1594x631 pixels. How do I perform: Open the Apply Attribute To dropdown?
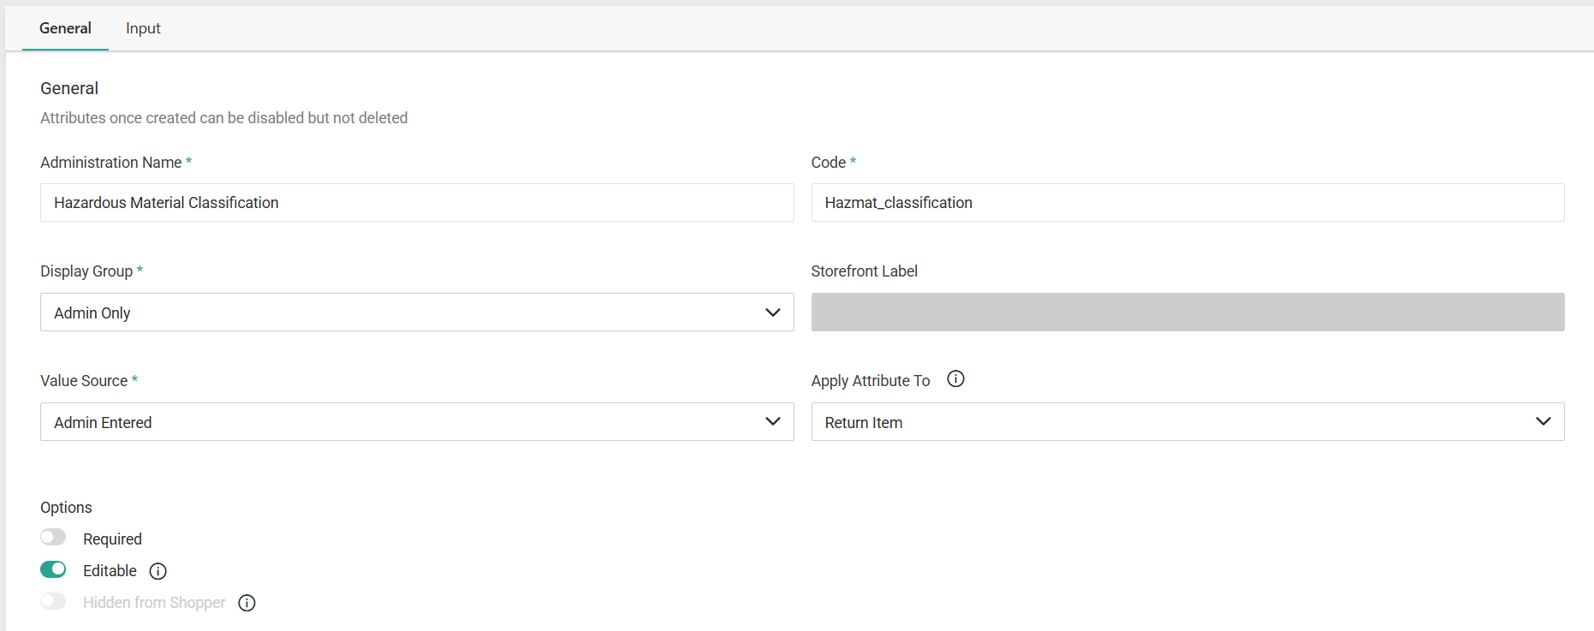pyautogui.click(x=1187, y=422)
